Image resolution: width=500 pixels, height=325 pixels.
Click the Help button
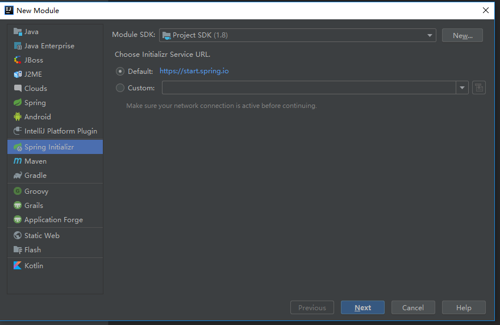click(x=464, y=307)
